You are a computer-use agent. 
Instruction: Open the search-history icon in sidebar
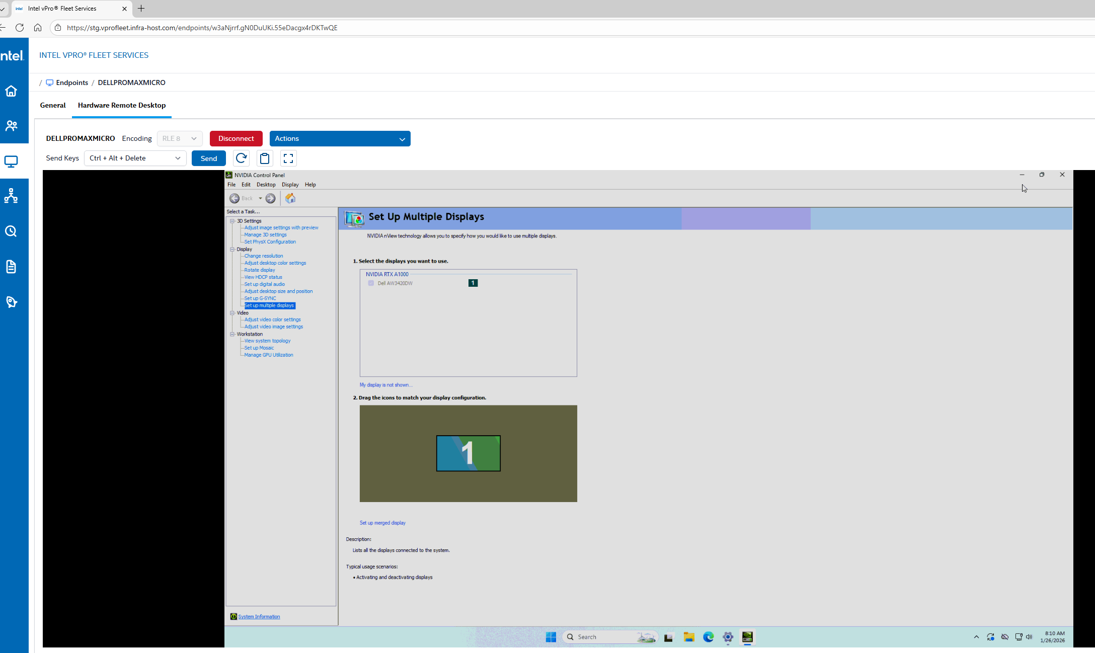[x=11, y=231]
